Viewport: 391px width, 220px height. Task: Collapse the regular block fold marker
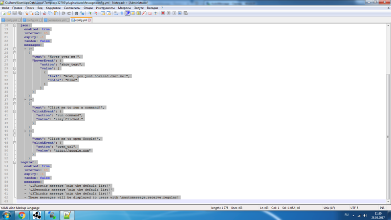[x=15, y=162]
